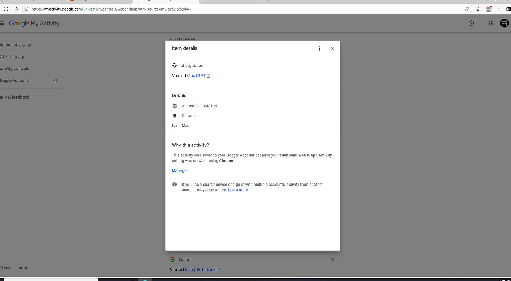Open 'Help & feedback' in sidebar
Screen dimensions: 511x281
click(14, 97)
